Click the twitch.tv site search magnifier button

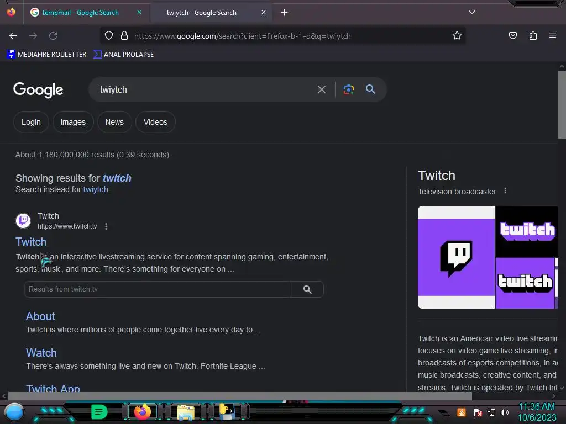pos(307,289)
